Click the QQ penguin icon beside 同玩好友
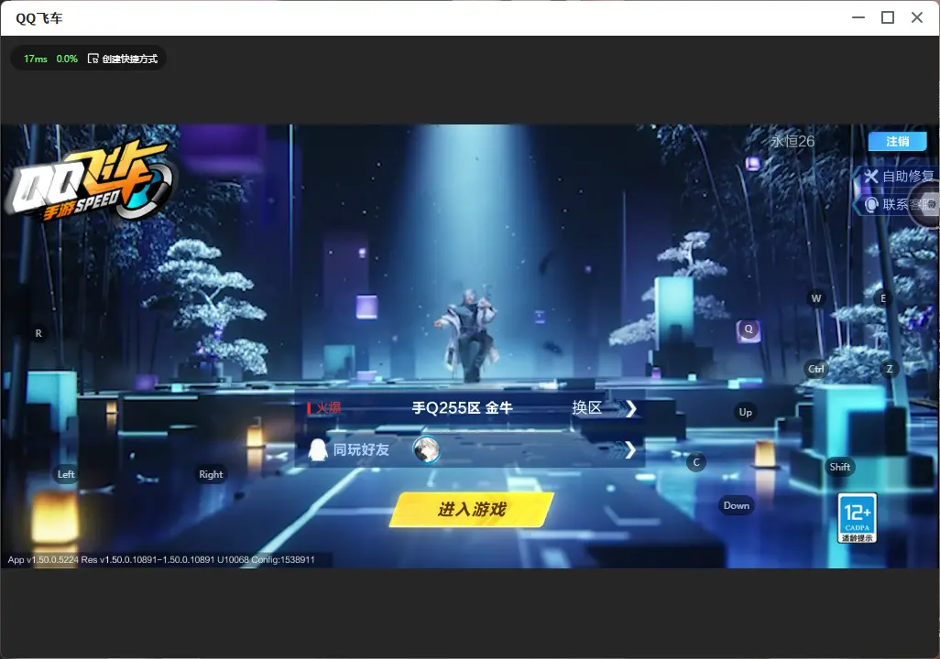The image size is (940, 659). pyautogui.click(x=317, y=449)
